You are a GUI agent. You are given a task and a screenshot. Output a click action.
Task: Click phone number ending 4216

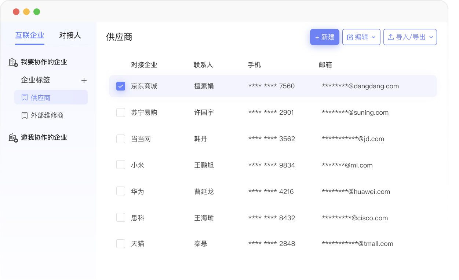271,192
